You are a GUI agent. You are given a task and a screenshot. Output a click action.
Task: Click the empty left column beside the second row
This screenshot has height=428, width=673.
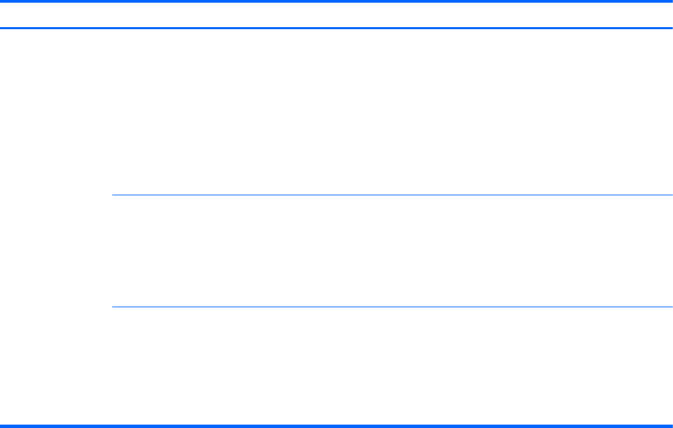tap(56, 251)
